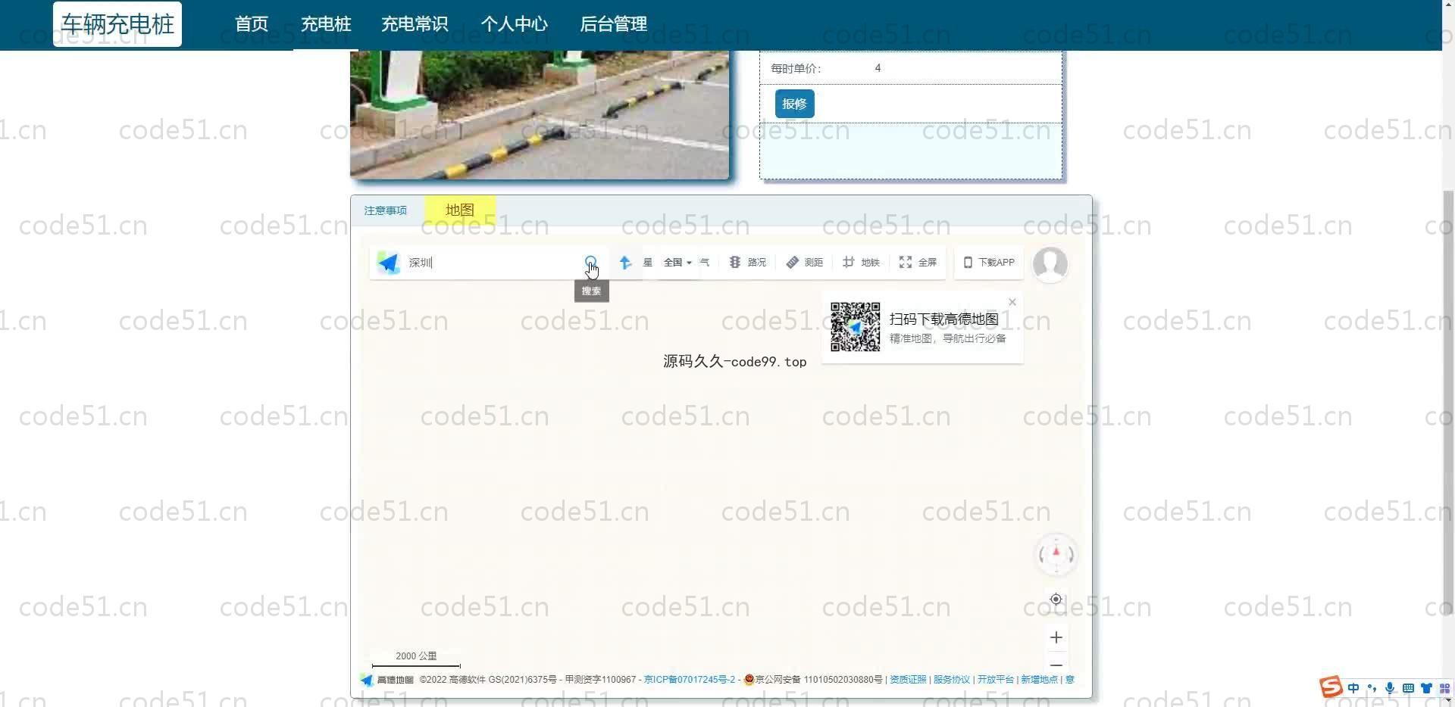Click the charging pile photo
The width and height of the screenshot is (1455, 707).
coord(540,114)
